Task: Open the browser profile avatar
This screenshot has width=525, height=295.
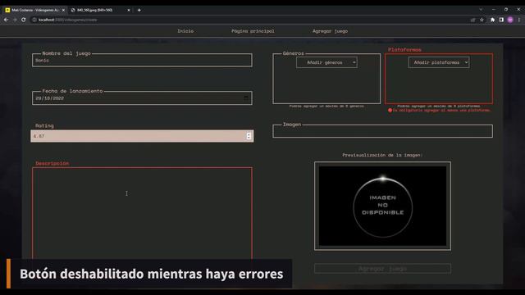Action: pos(510,20)
